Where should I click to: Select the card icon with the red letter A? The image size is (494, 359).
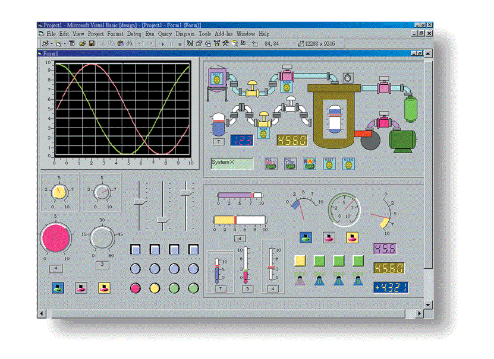click(x=310, y=164)
